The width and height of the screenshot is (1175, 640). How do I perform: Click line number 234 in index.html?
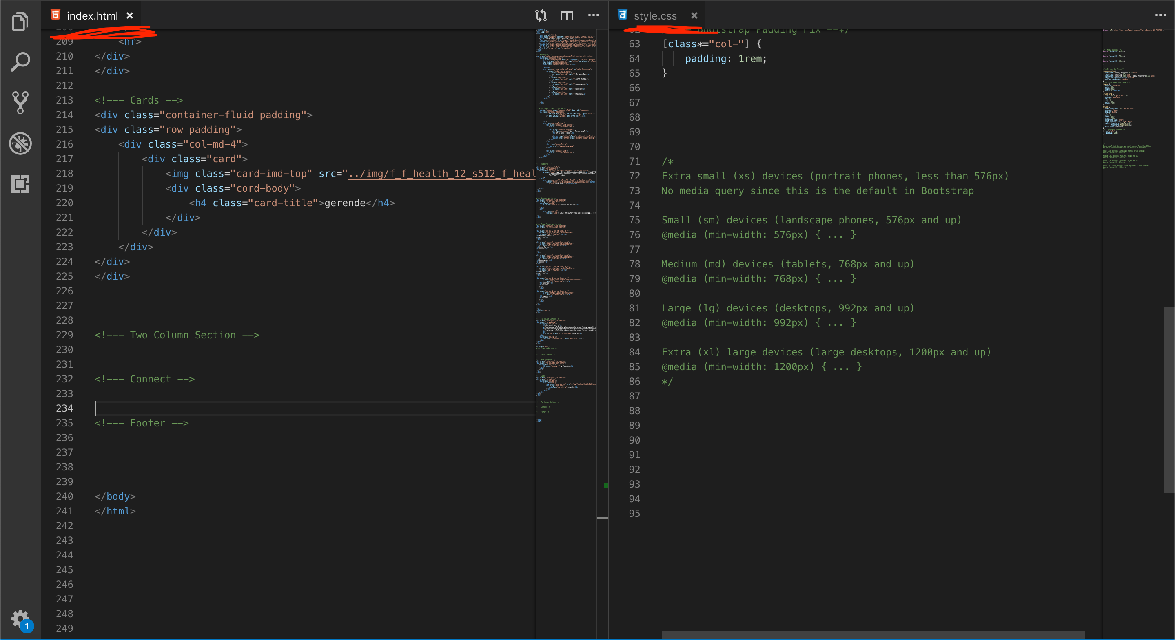point(64,408)
